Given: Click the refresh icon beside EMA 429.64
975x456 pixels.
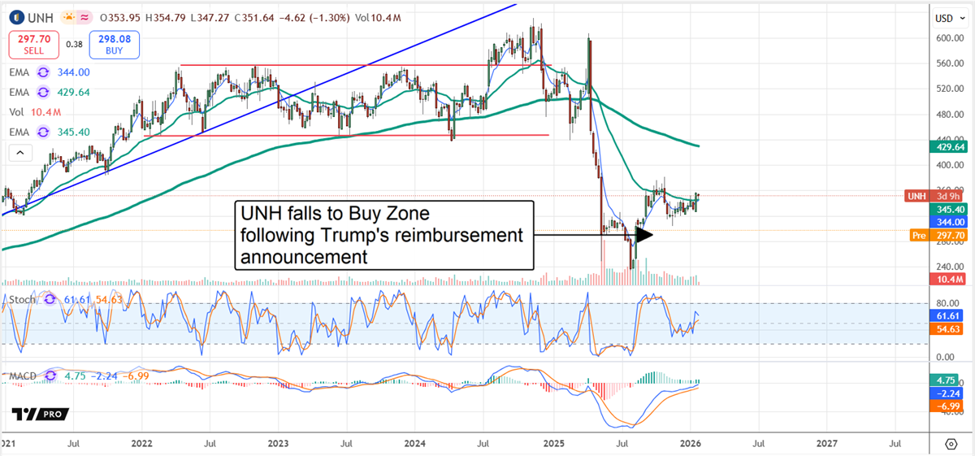Looking at the screenshot, I should [x=42, y=94].
